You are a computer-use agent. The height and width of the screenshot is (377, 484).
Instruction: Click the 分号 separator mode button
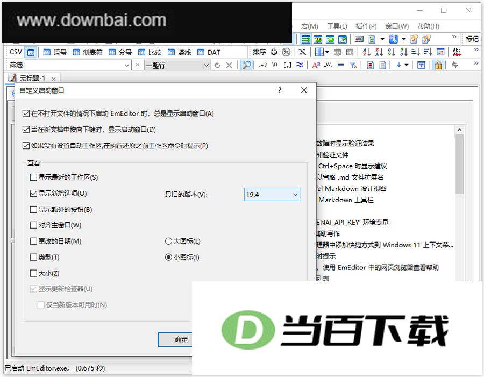click(120, 53)
